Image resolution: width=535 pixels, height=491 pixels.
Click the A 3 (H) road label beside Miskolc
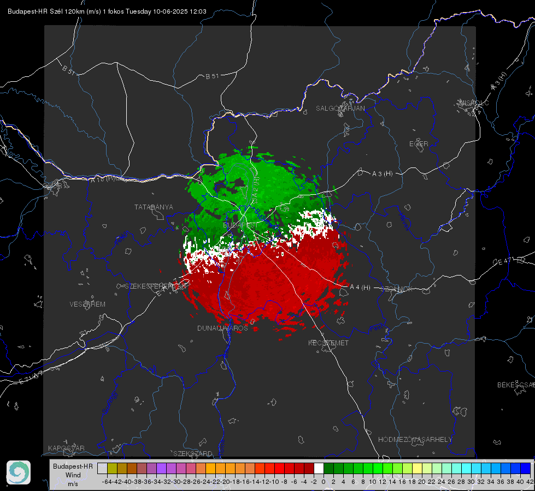pos(499,81)
